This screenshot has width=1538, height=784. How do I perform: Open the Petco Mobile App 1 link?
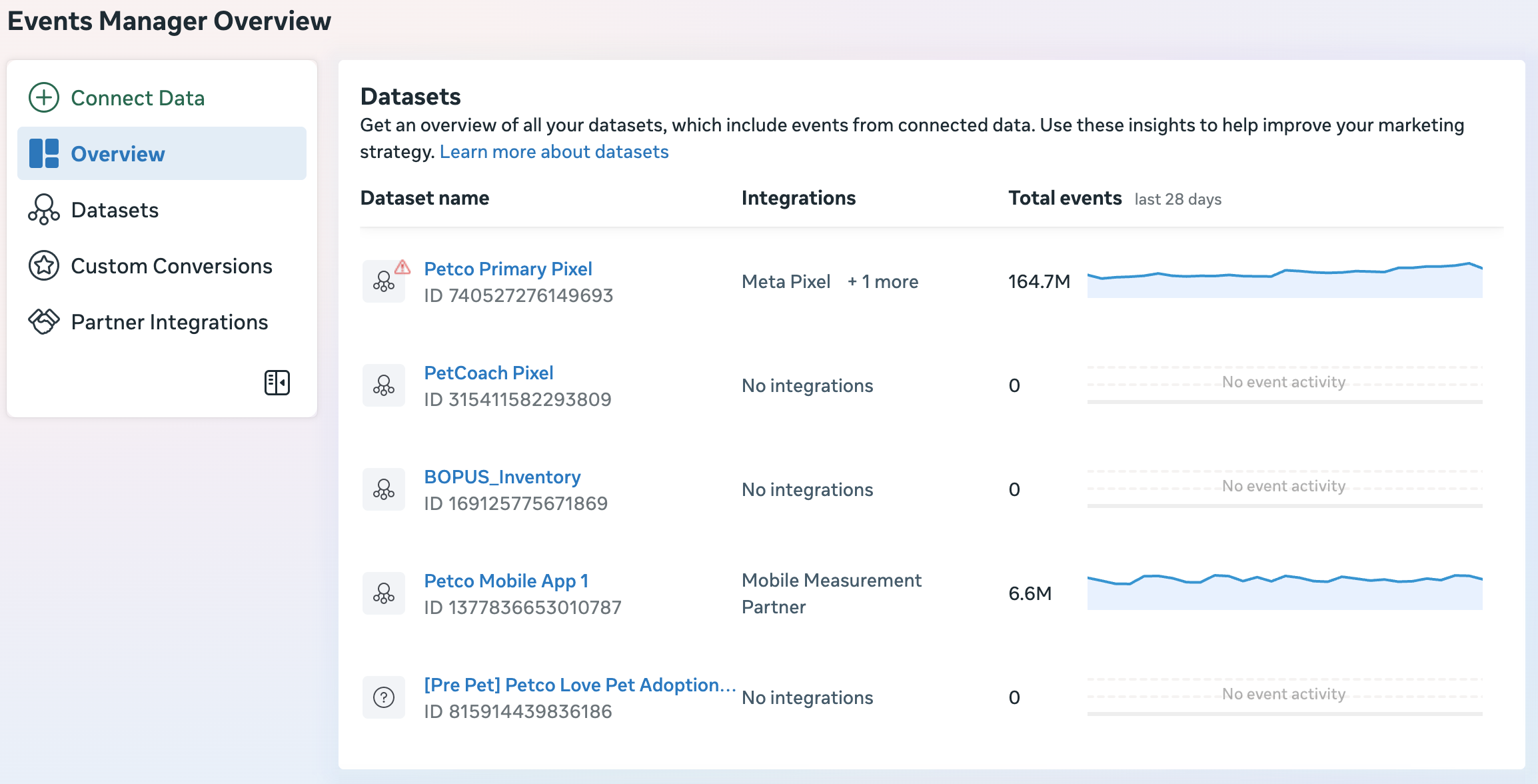click(x=506, y=581)
